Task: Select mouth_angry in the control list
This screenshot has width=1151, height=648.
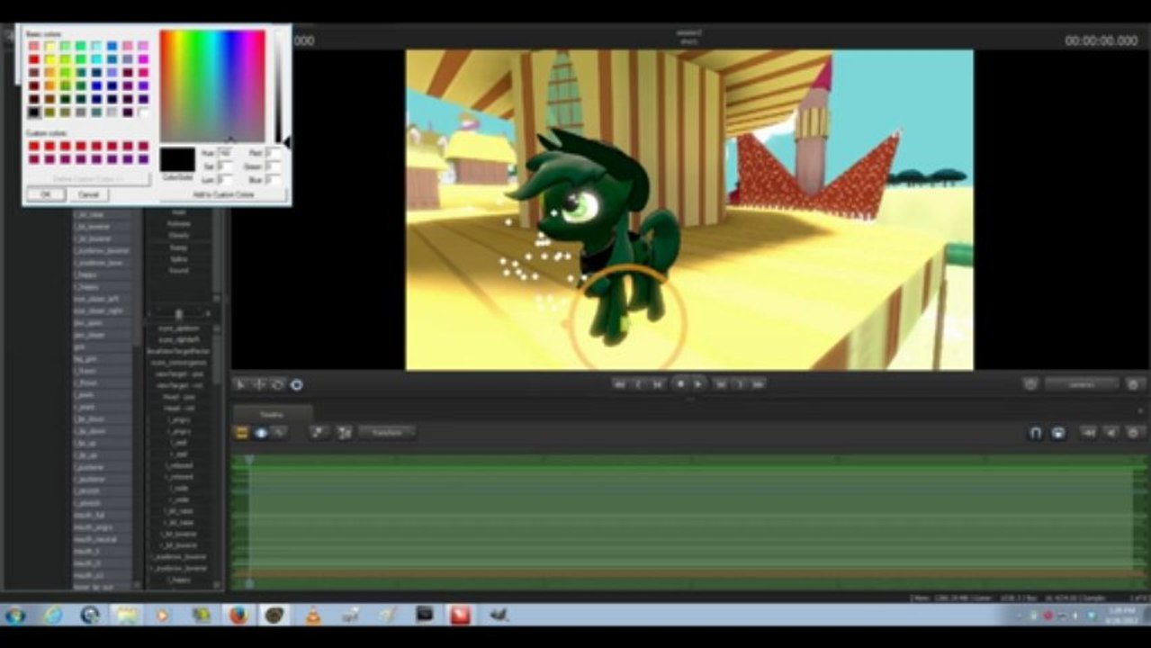Action: tap(102, 526)
